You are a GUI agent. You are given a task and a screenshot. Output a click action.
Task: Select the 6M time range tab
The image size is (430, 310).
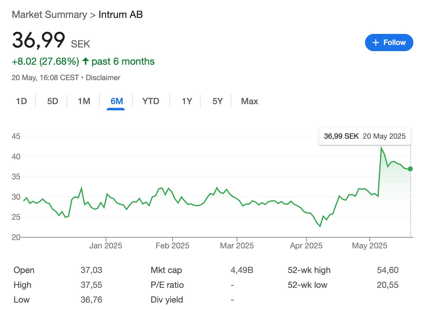pos(117,101)
